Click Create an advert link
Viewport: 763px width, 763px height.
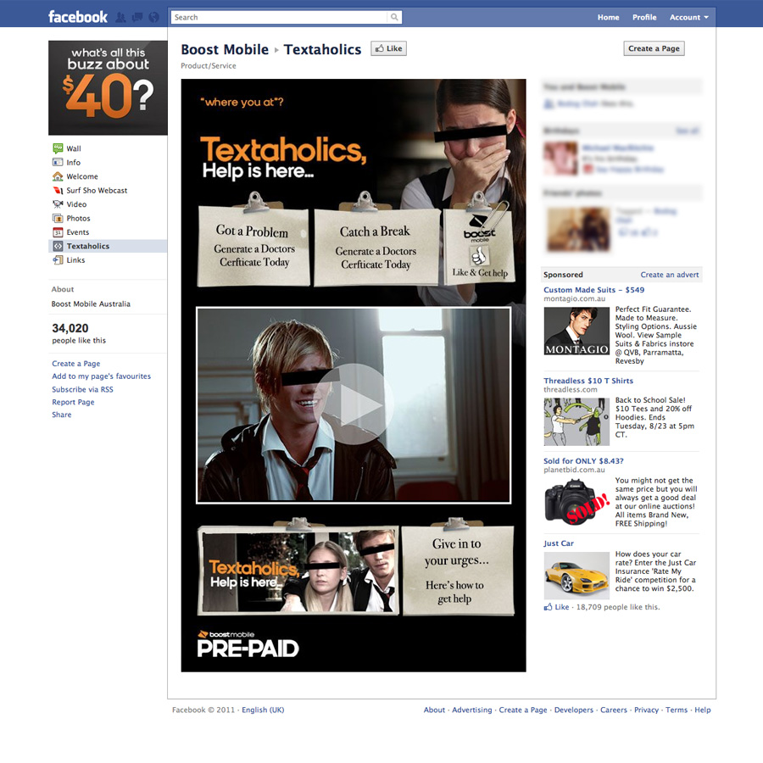(670, 275)
